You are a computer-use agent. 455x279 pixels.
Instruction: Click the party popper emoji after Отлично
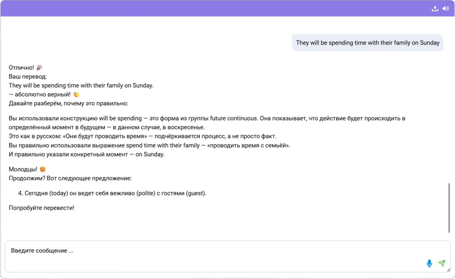pos(39,67)
